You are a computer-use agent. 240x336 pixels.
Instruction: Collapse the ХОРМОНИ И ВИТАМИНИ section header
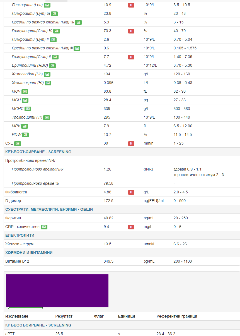(29, 253)
